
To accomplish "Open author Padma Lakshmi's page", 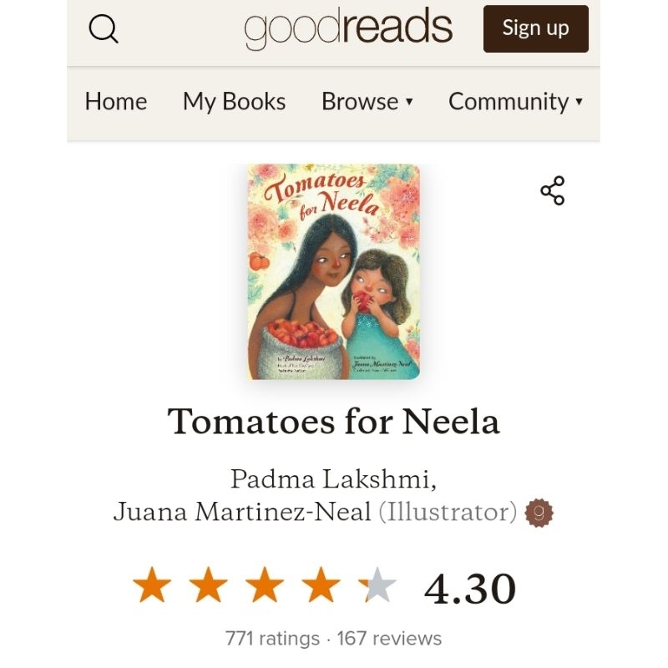I will 331,479.
